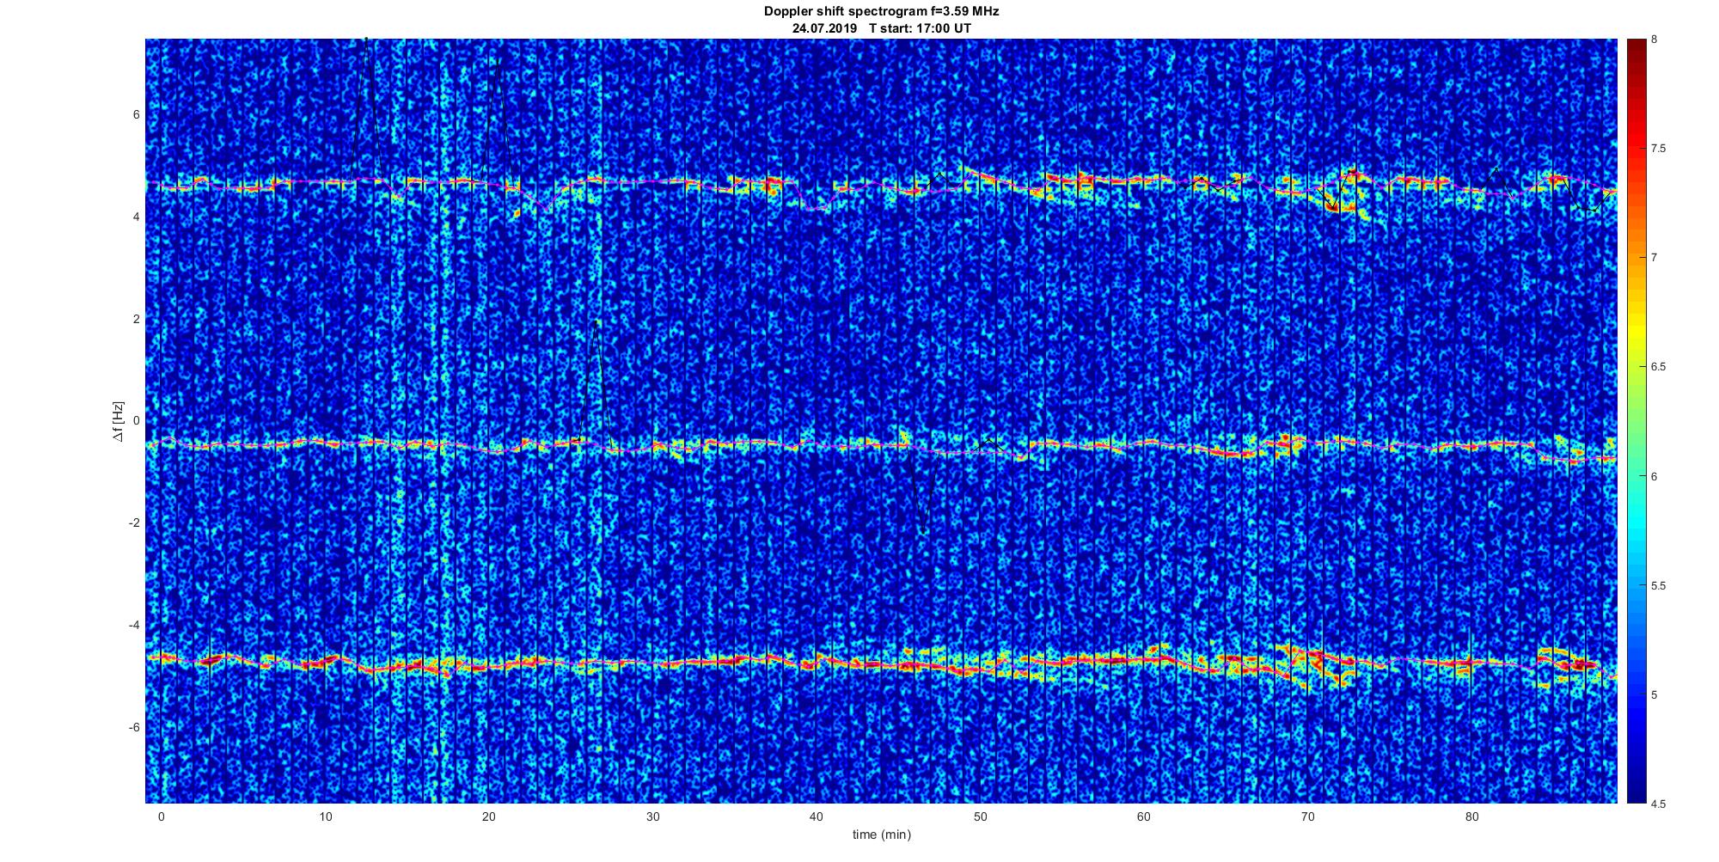The image size is (1719, 862).
Task: Click the x-axis label "time (min)"
Action: click(881, 834)
